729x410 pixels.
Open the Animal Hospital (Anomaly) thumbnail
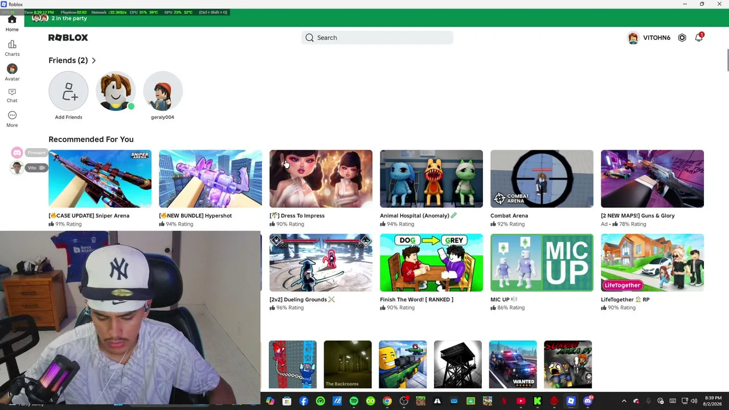click(x=431, y=179)
